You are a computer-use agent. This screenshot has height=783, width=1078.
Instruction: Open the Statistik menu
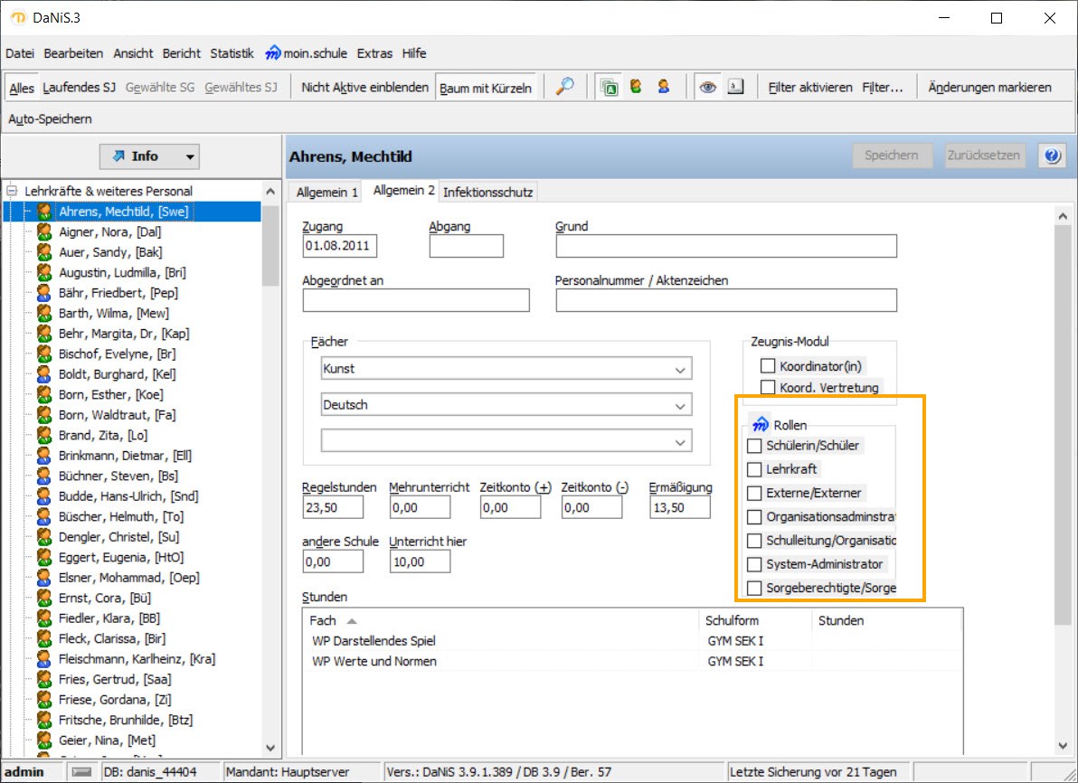[232, 53]
